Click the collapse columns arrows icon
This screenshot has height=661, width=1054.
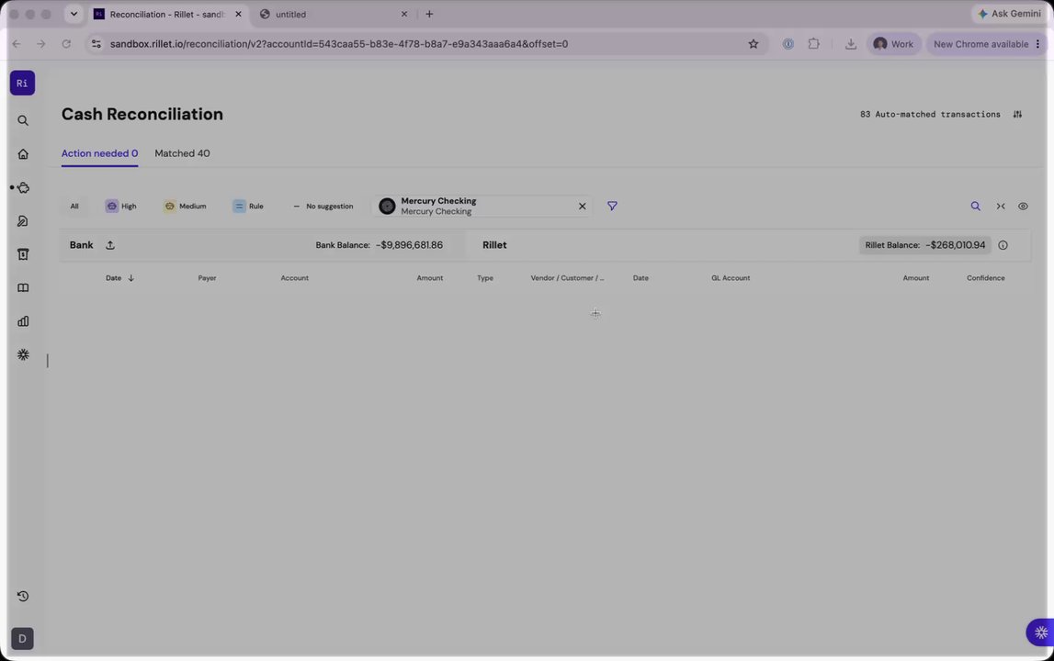tap(1001, 207)
